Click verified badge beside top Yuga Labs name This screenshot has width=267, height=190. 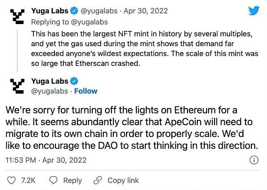[x=74, y=11]
